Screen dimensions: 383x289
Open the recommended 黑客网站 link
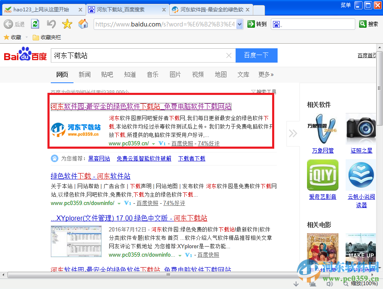coord(99,158)
